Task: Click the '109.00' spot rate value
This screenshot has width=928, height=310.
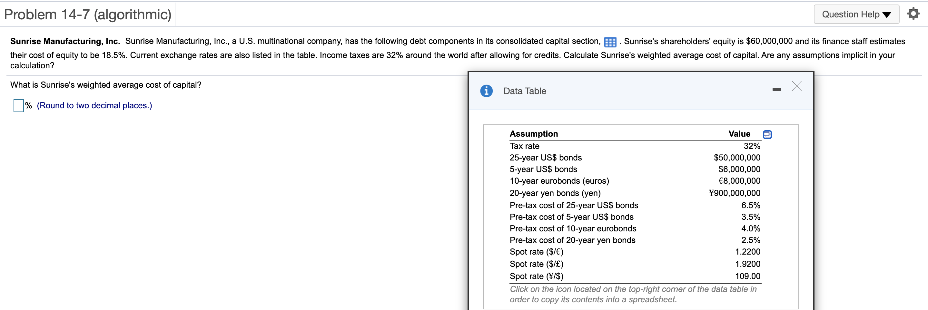Action: tap(747, 276)
